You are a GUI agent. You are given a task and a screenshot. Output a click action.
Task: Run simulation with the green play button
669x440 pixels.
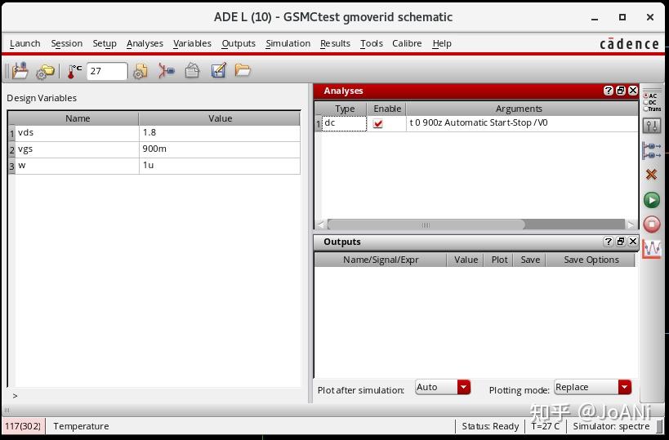click(x=652, y=199)
